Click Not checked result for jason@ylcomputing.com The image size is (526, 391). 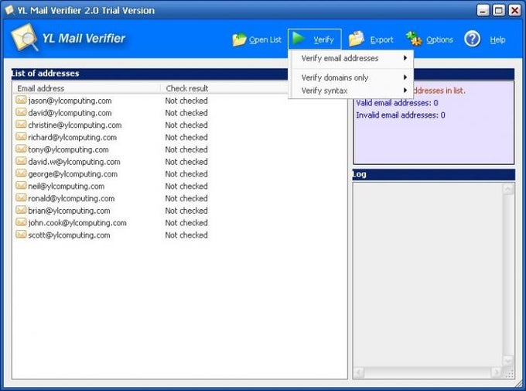click(x=186, y=101)
